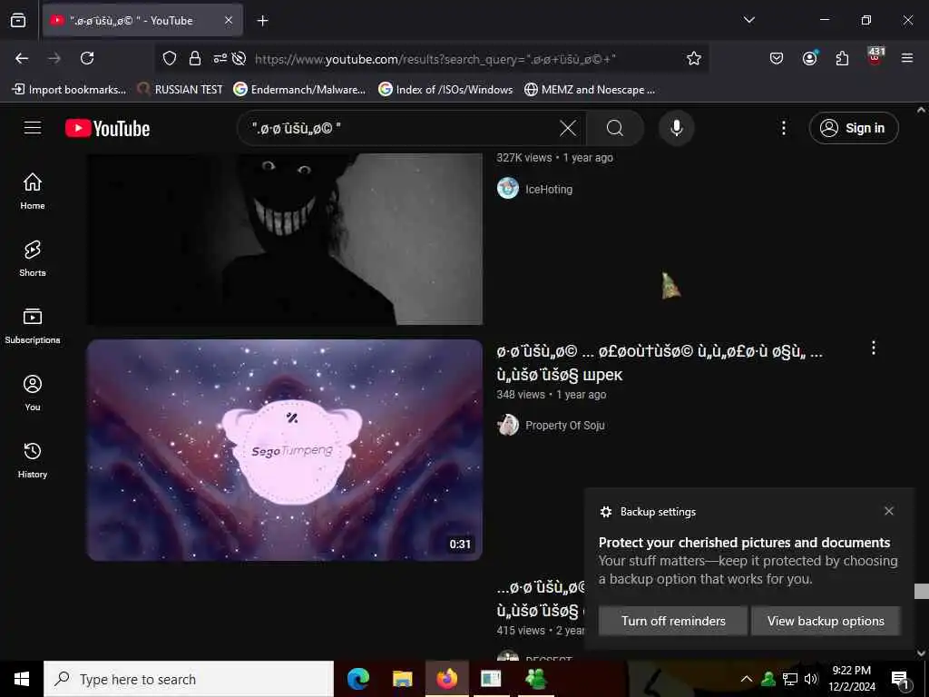Show hidden system tray icons
The height and width of the screenshot is (697, 929).
pyautogui.click(x=747, y=679)
